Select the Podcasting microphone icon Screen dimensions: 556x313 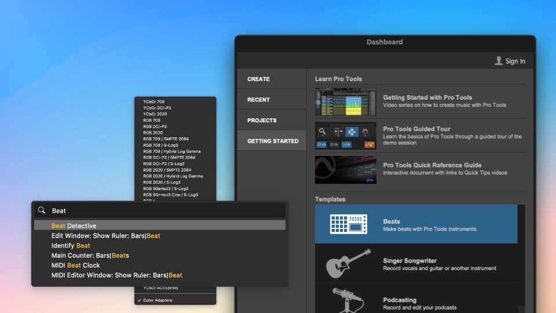(348, 300)
